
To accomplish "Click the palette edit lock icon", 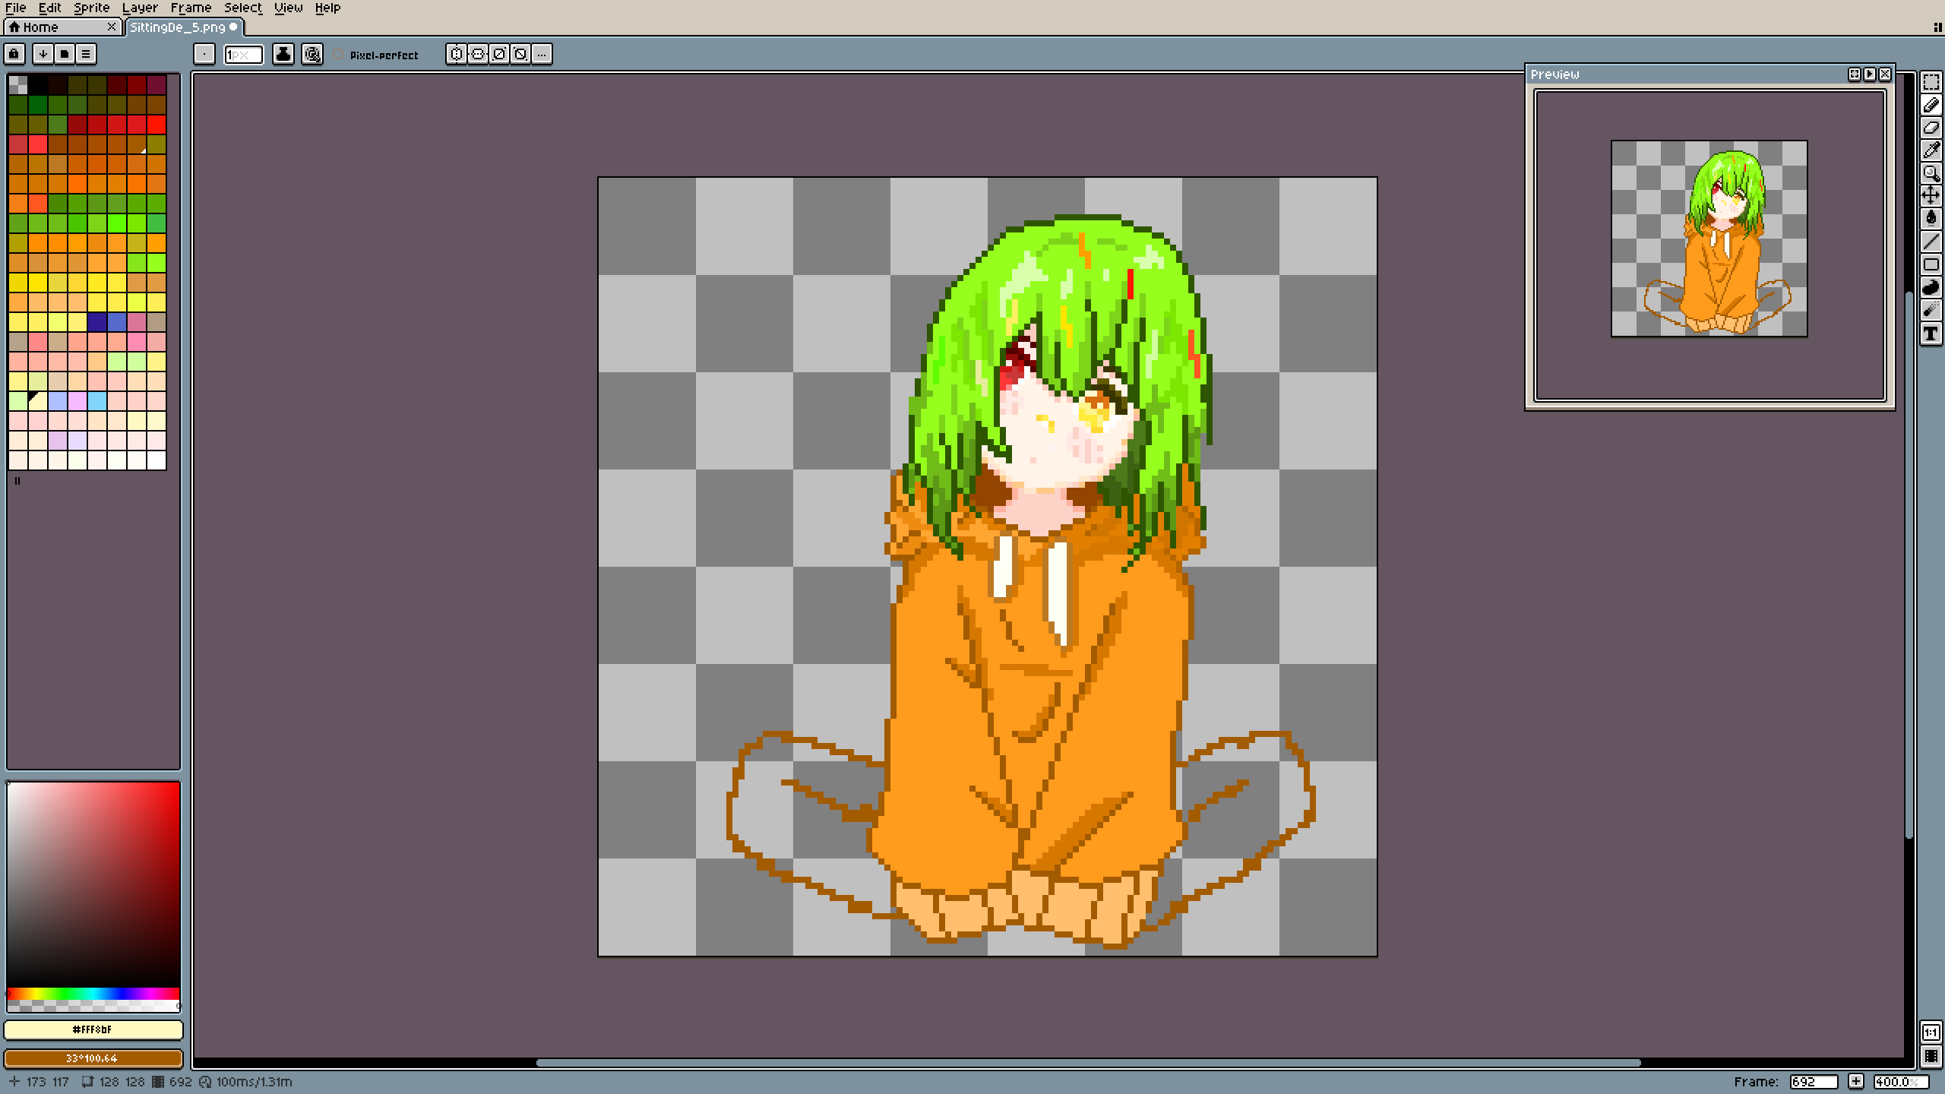I will point(14,54).
